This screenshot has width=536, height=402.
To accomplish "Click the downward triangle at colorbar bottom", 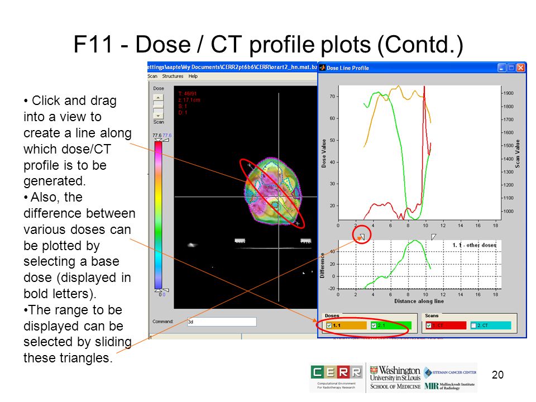I will 158,291.
